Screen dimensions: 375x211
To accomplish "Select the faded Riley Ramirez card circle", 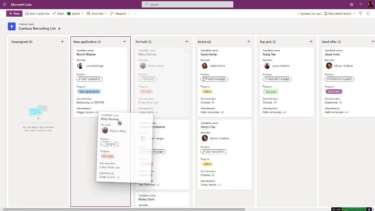I will click(186, 50).
